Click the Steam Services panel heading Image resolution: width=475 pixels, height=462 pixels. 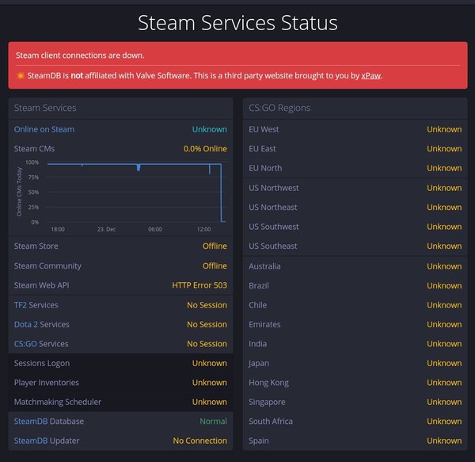point(45,108)
